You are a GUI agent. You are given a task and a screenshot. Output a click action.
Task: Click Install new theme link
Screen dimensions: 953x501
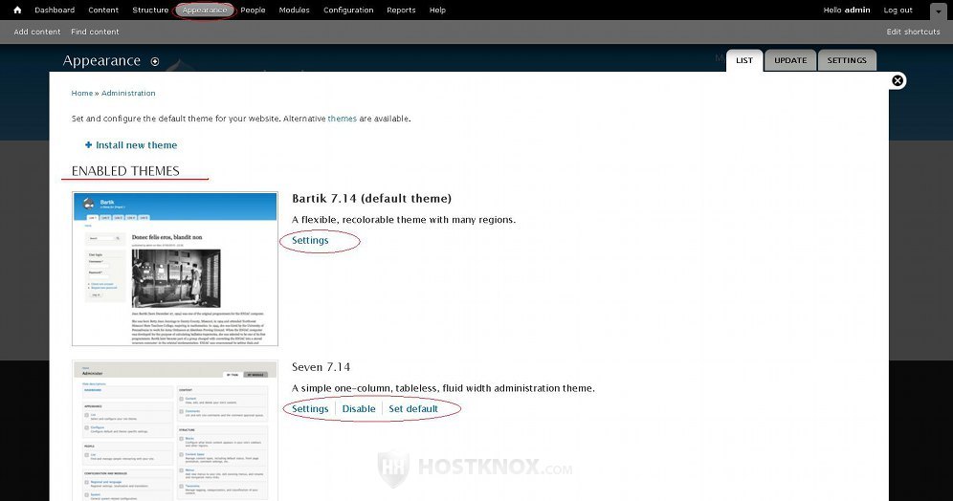(136, 145)
